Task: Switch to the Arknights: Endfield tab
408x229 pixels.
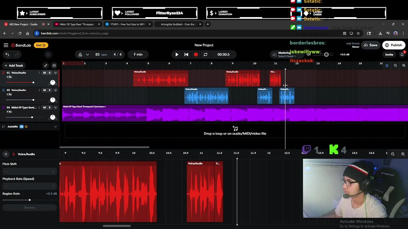Action: (x=178, y=24)
